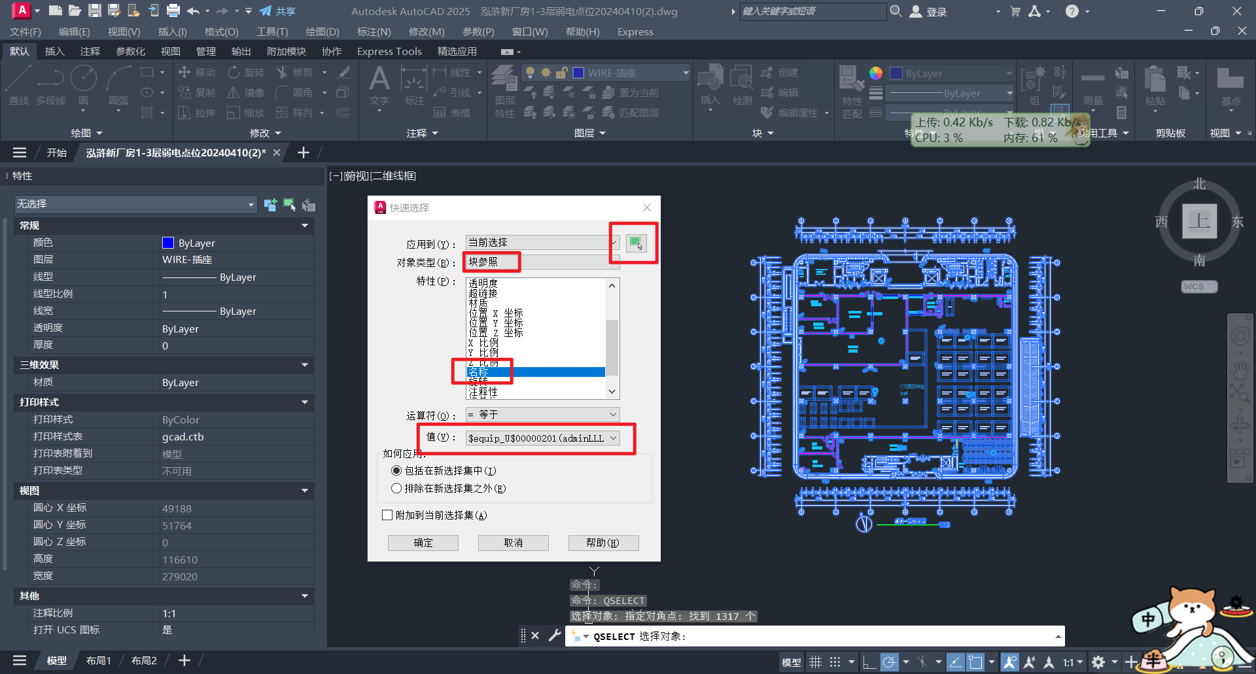The width and height of the screenshot is (1256, 674).
Task: Choose the Circle (圆) tool
Action: 83,85
